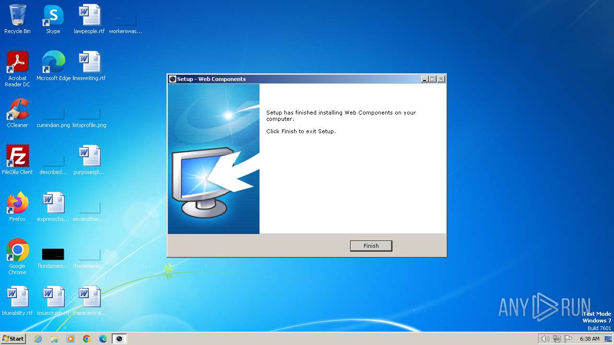Select the CCleaner desktop shortcut
This screenshot has height=345, width=614.
point(17,113)
